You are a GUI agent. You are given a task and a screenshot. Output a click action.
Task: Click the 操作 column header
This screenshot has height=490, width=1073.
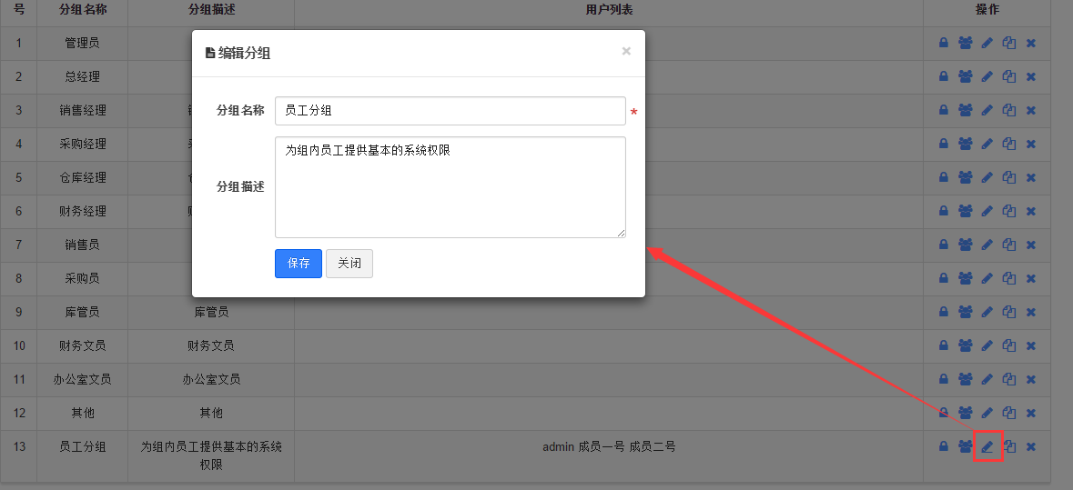(987, 10)
